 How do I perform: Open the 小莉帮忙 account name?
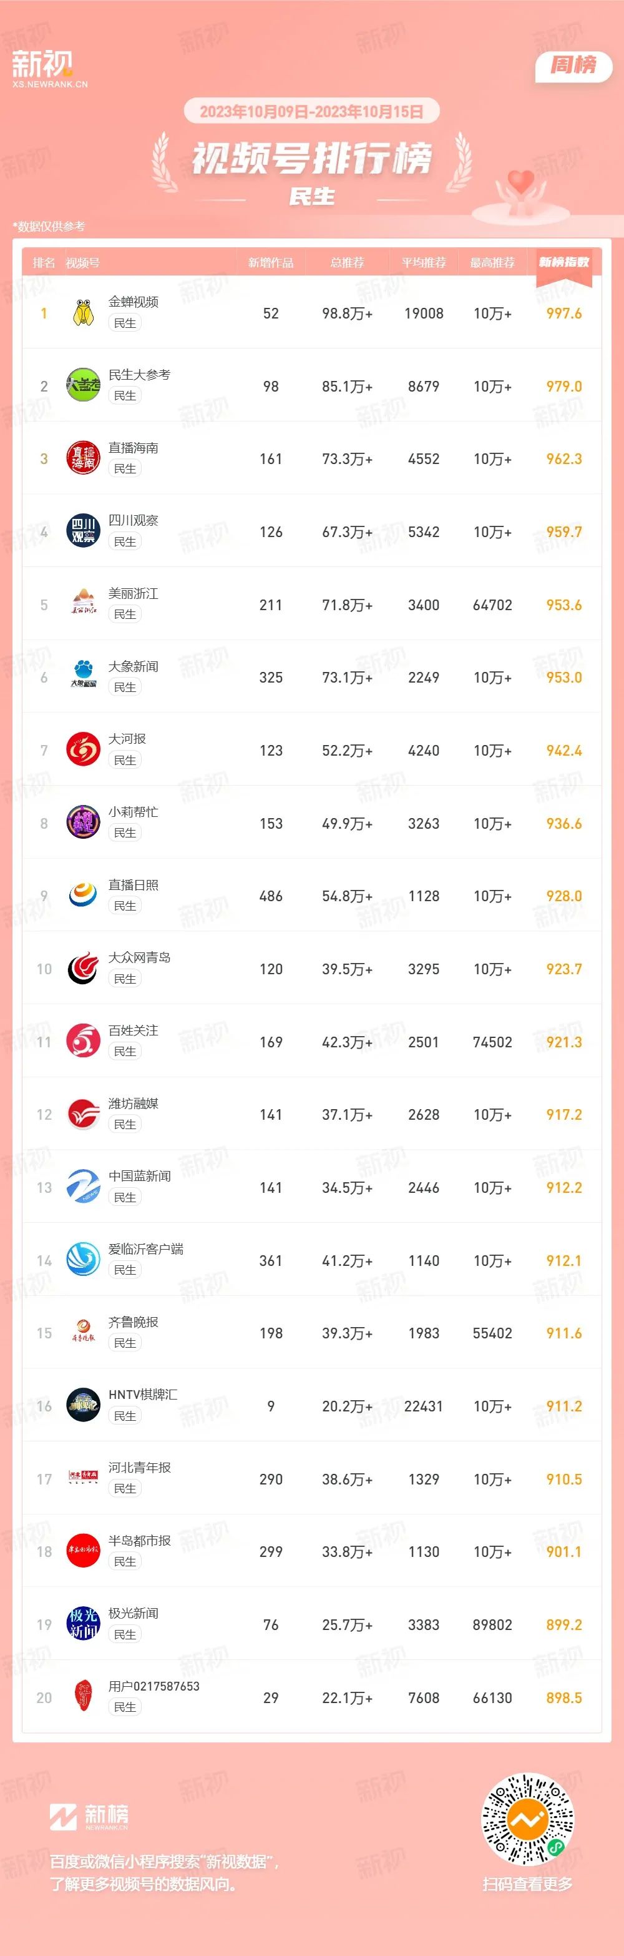(134, 812)
